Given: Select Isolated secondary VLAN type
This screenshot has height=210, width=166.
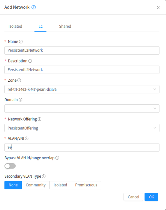Looking at the screenshot, I should point(60,185).
